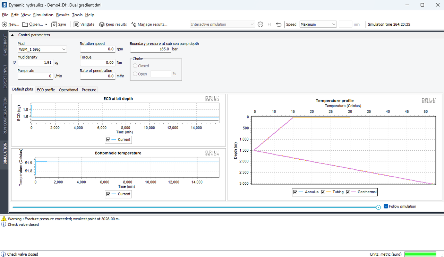Pause the simulation with the pause button
Screen dimensions: 444x257
[x=261, y=24]
